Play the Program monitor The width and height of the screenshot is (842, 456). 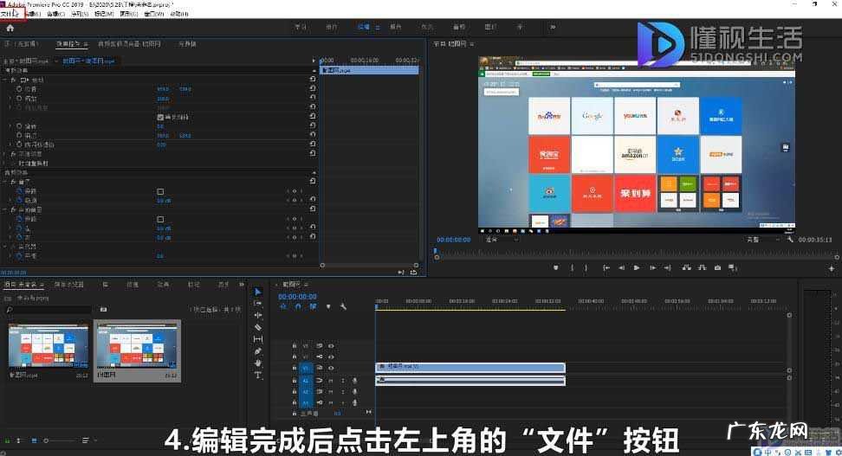coord(637,267)
